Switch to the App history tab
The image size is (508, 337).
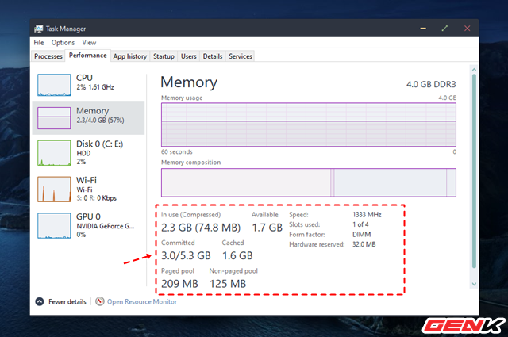(x=129, y=56)
